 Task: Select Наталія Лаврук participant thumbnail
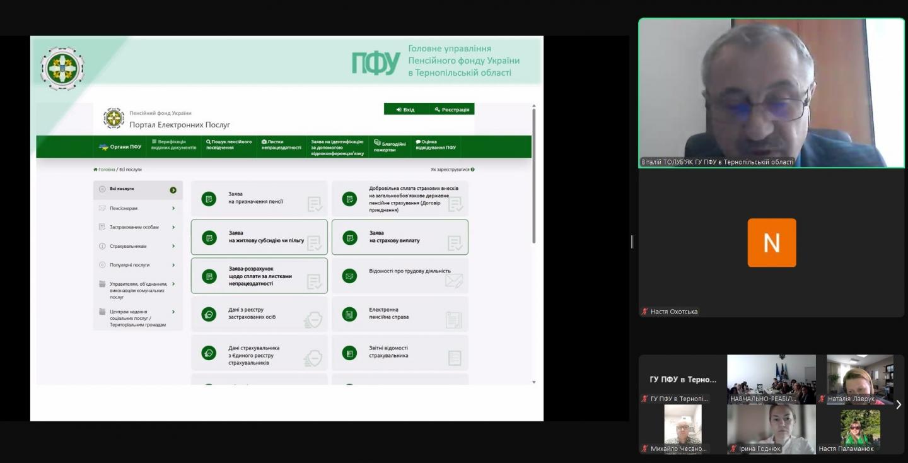click(860, 379)
